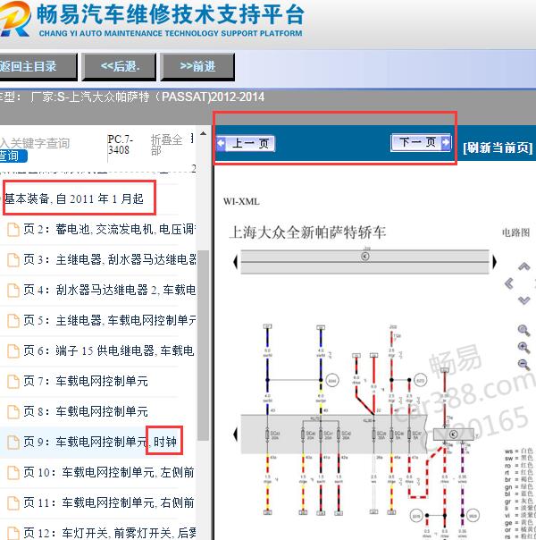Click the gray top strip of the diagram
Image resolution: width=536 pixels, height=540 pixels.
click(364, 262)
